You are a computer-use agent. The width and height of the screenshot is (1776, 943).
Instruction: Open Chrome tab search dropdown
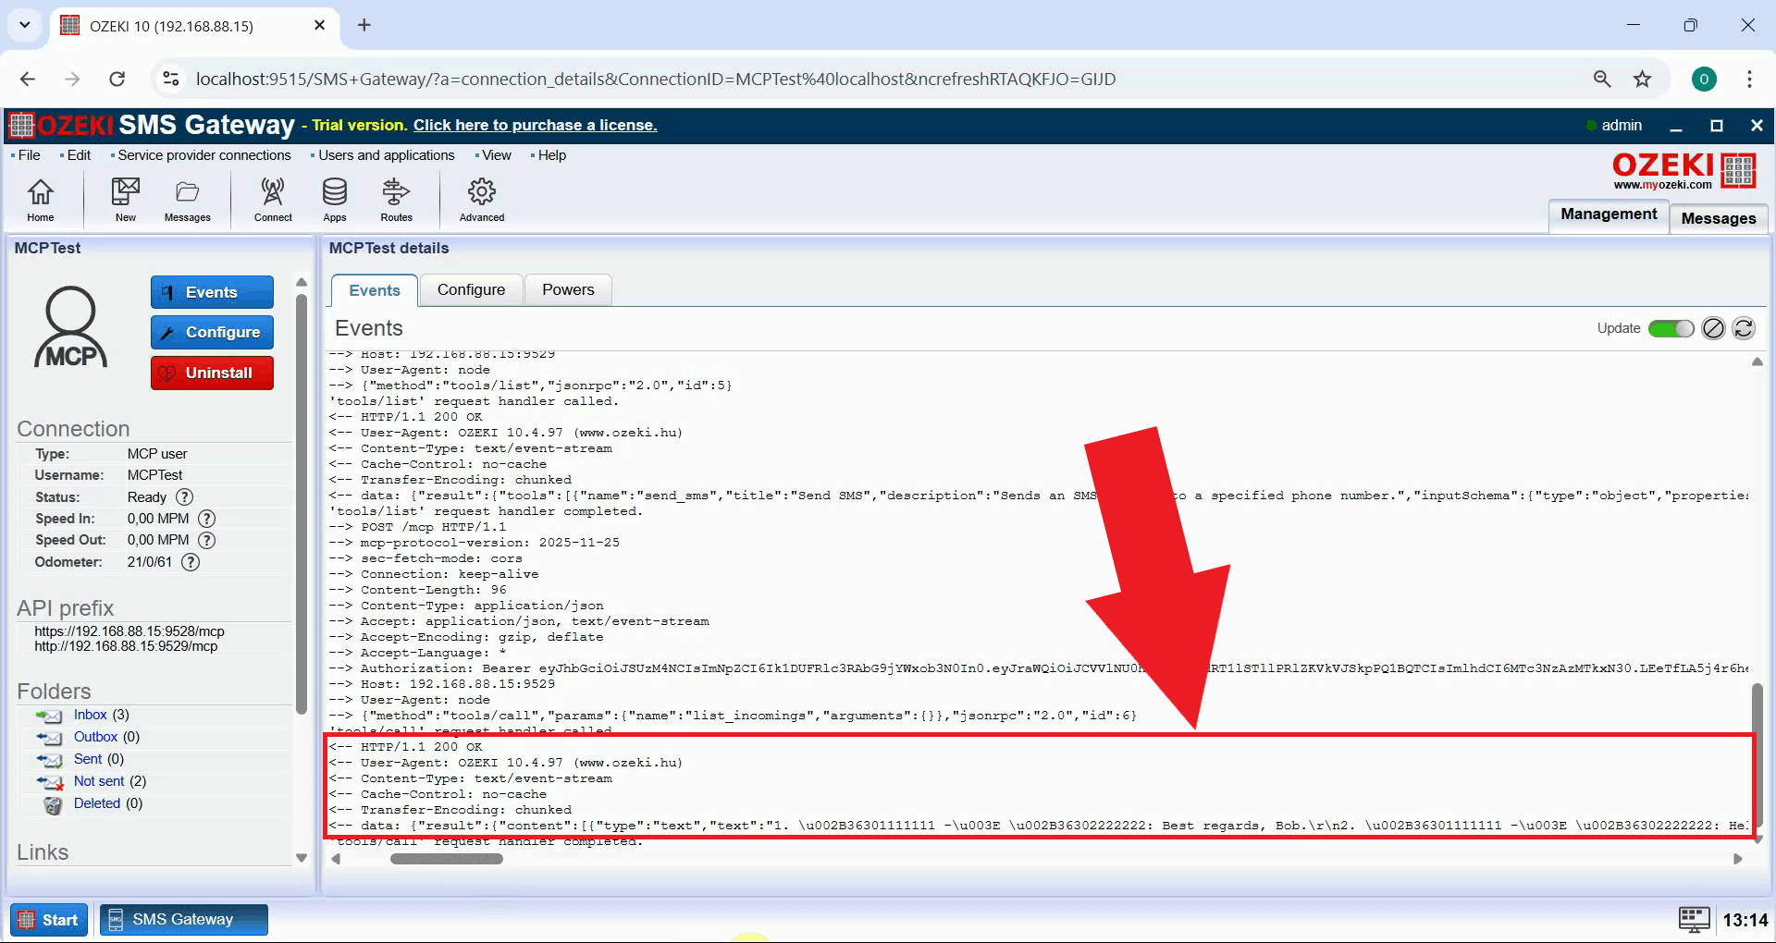pos(25,25)
